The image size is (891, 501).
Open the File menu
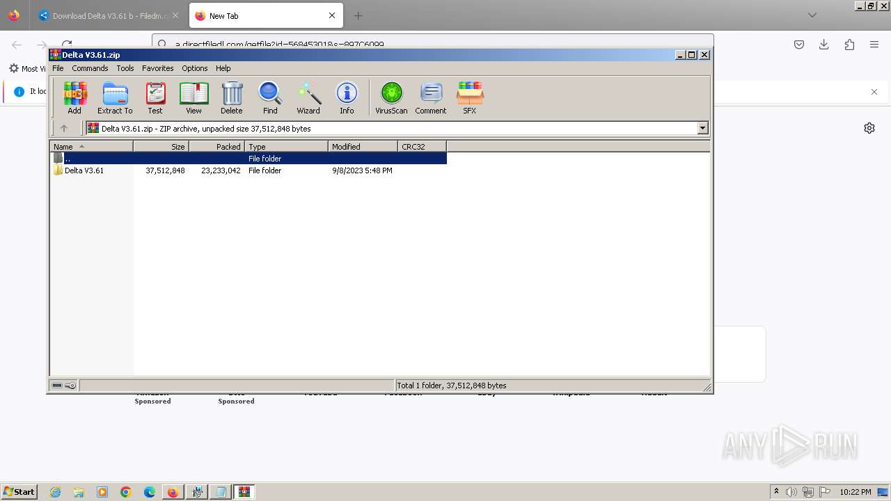tap(58, 68)
